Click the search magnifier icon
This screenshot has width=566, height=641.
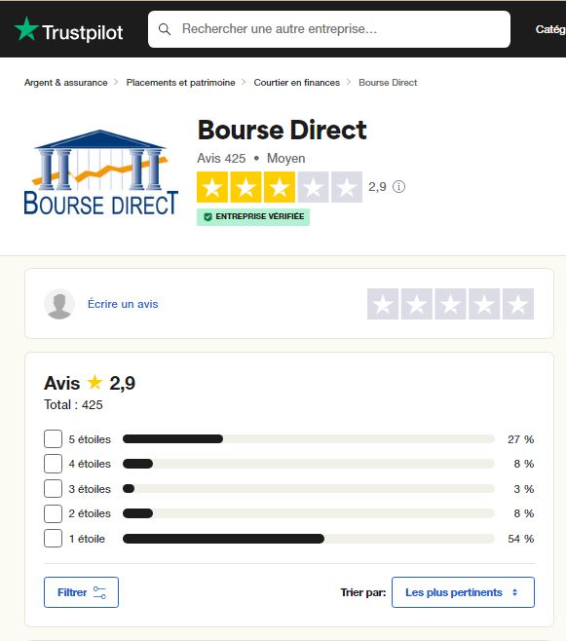pos(165,29)
